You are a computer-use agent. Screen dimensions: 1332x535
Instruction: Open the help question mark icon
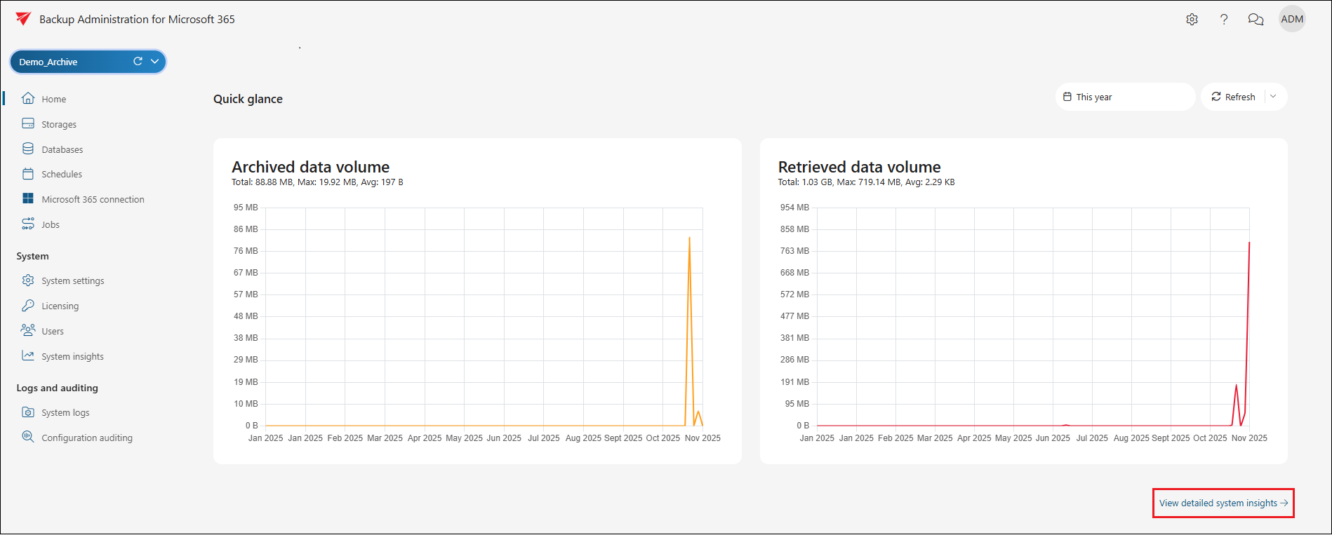(x=1224, y=20)
